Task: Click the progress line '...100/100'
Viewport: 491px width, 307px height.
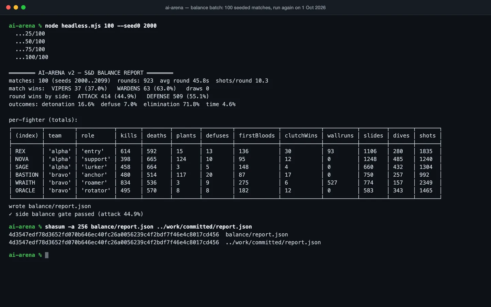Action: pyautogui.click(x=32, y=57)
